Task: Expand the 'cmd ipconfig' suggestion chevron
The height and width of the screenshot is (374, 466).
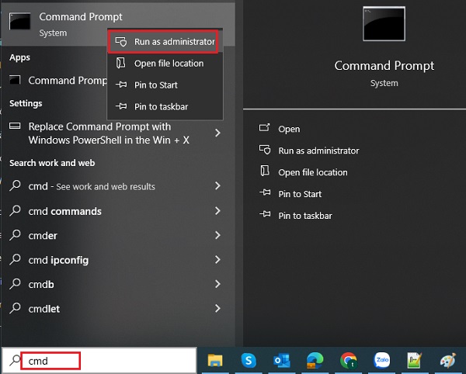Action: 217,260
